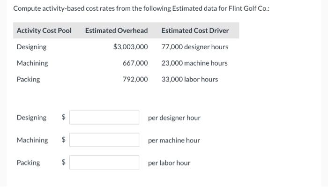Click 'Machining' in the table row
The width and height of the screenshot is (328, 187).
click(32, 63)
